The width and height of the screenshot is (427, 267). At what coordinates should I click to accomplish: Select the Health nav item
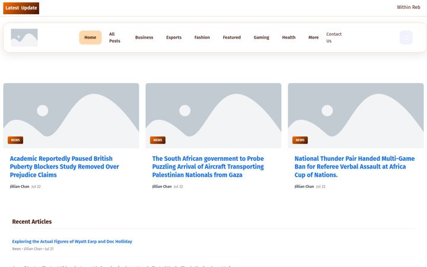pos(289,37)
